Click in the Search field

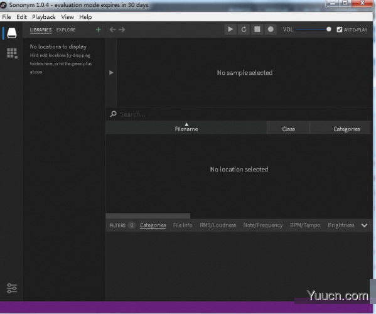coord(245,114)
